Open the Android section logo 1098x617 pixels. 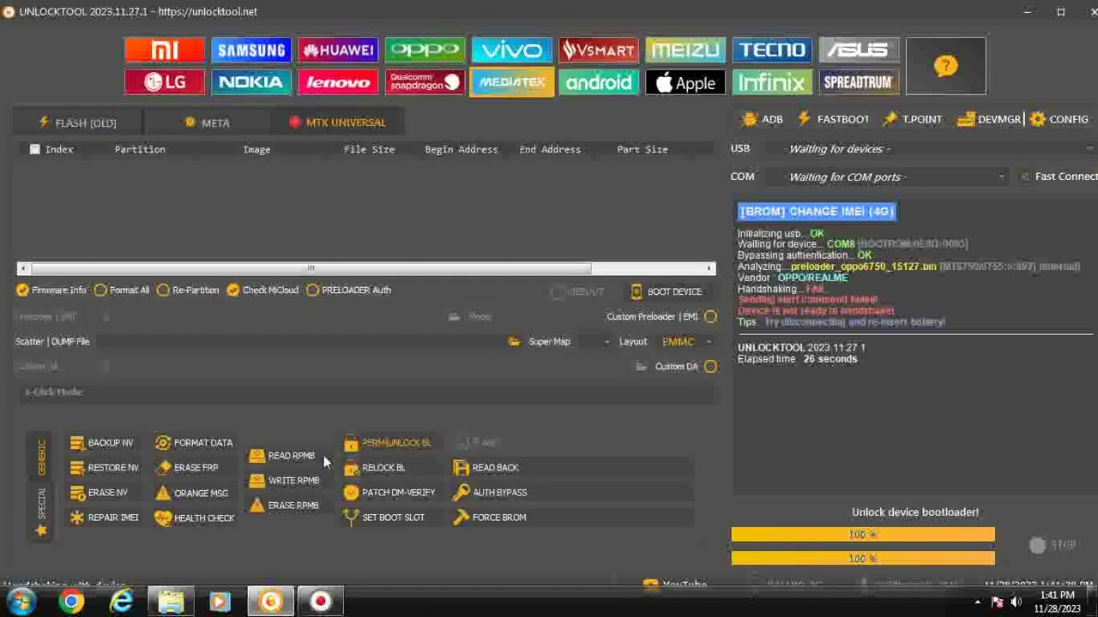598,82
